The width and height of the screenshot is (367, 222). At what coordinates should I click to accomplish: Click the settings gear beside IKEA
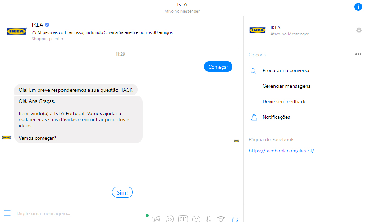[359, 30]
